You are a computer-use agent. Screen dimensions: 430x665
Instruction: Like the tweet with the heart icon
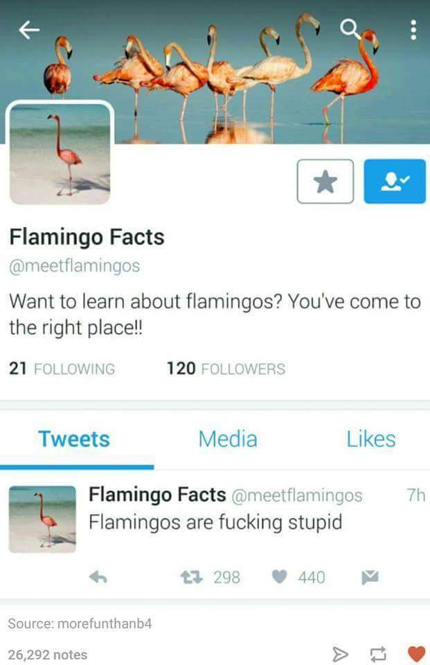click(x=280, y=577)
